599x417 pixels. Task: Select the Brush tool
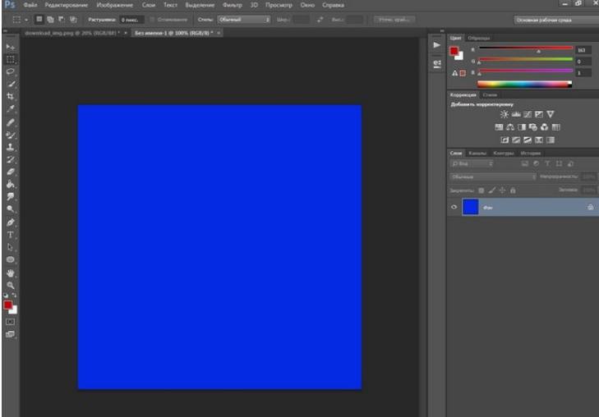(11, 135)
